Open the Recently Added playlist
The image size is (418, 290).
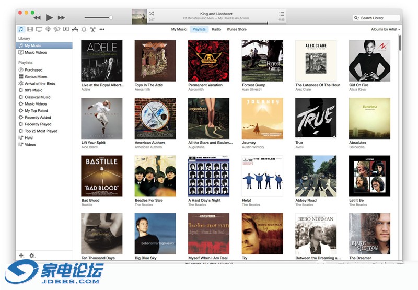[44, 118]
